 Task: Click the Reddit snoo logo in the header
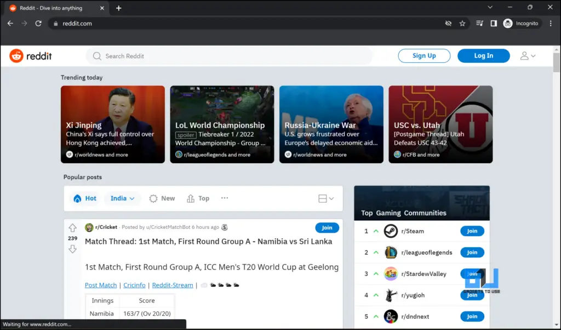(16, 56)
